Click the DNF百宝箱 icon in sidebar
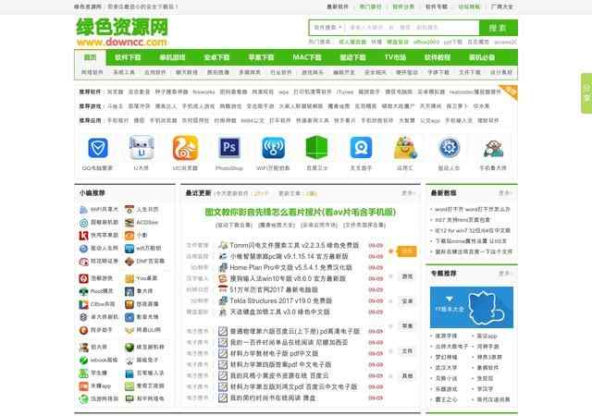The width and height of the screenshot is (592, 416). pos(129,262)
